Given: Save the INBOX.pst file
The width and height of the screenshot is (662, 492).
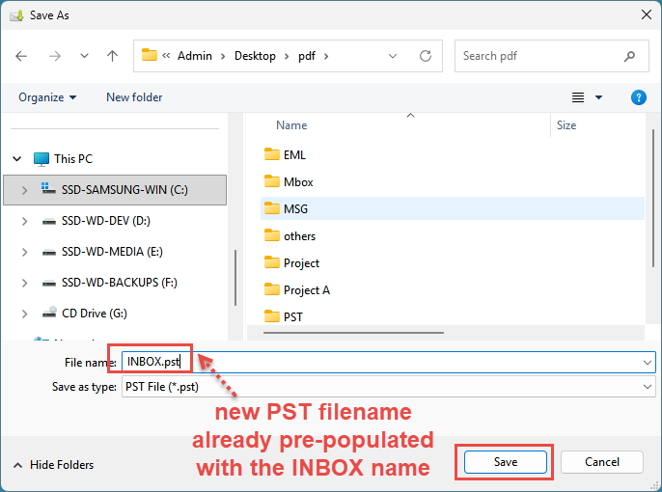Looking at the screenshot, I should pyautogui.click(x=506, y=462).
